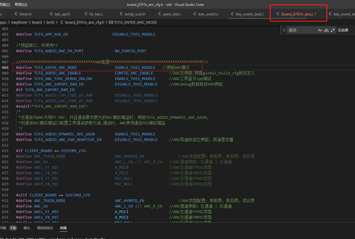Click the C file icon on pwm_led.c tab
This screenshot has width=355, height=239.
pyautogui.click(x=159, y=14)
